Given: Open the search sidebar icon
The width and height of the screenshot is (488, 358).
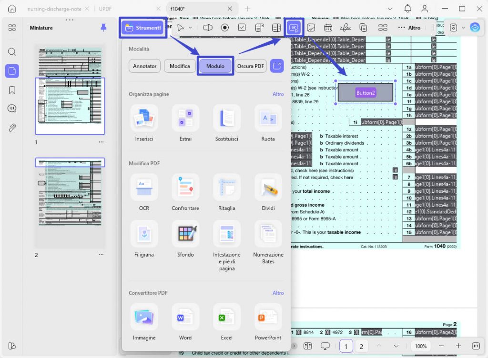Looking at the screenshot, I should click(x=12, y=51).
